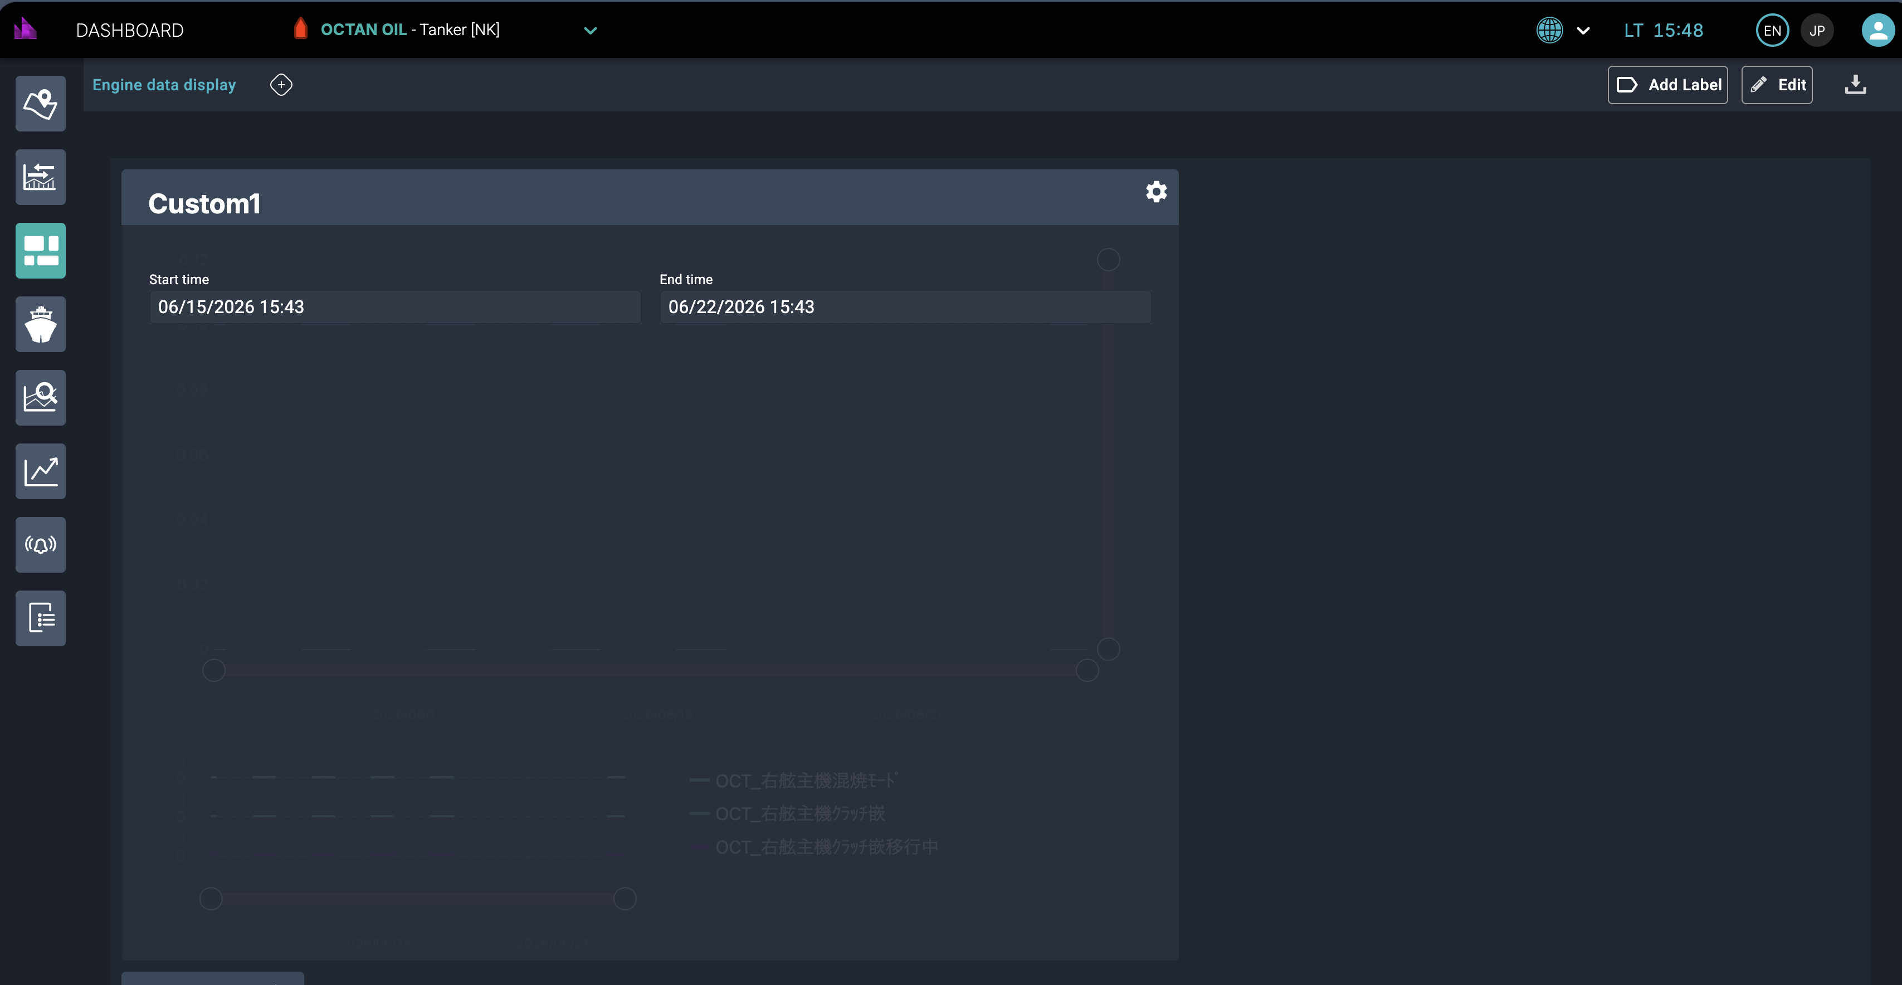Toggle legend entry OCT_右舷主機ｸﾗｯﾁ嵌
This screenshot has width=1902, height=985.
coord(787,814)
